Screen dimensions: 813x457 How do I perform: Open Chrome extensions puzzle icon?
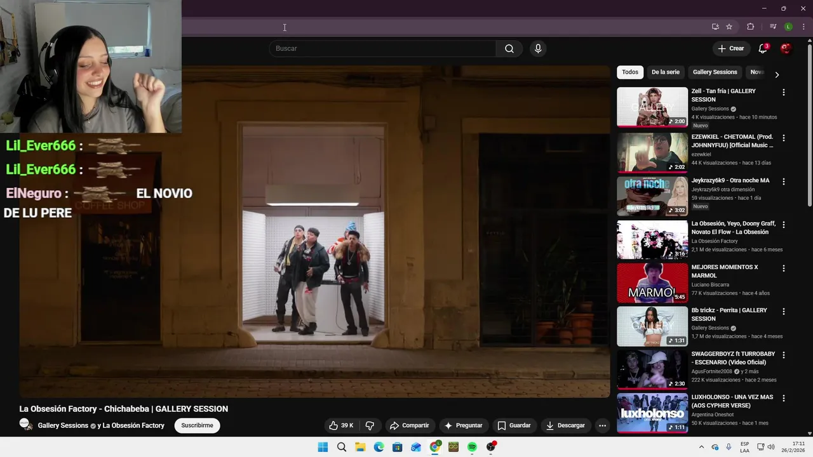[750, 27]
